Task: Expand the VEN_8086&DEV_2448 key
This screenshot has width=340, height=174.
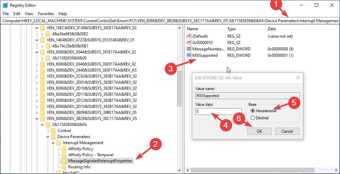Action: pyautogui.click(x=37, y=70)
